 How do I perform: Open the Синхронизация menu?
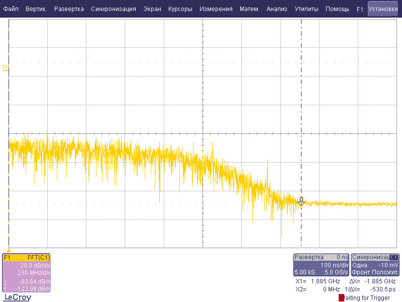click(113, 9)
